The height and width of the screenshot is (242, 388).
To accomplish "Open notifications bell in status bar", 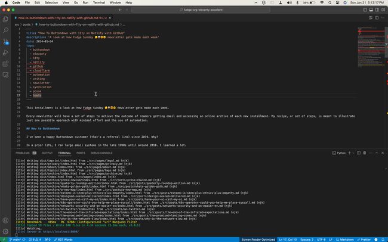I will (383, 240).
